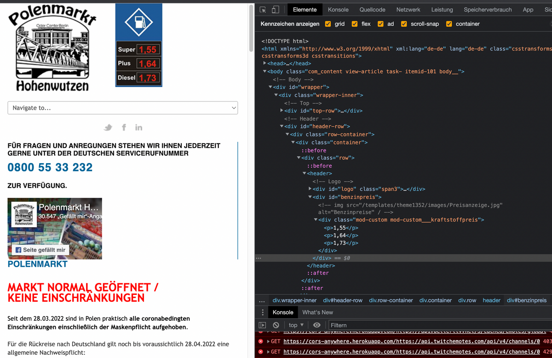Click phone number 0800 55 33 232
Screen dimensions: 552x358
[50, 167]
